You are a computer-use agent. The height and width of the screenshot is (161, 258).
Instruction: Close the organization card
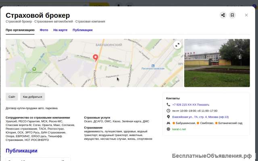tap(246, 15)
